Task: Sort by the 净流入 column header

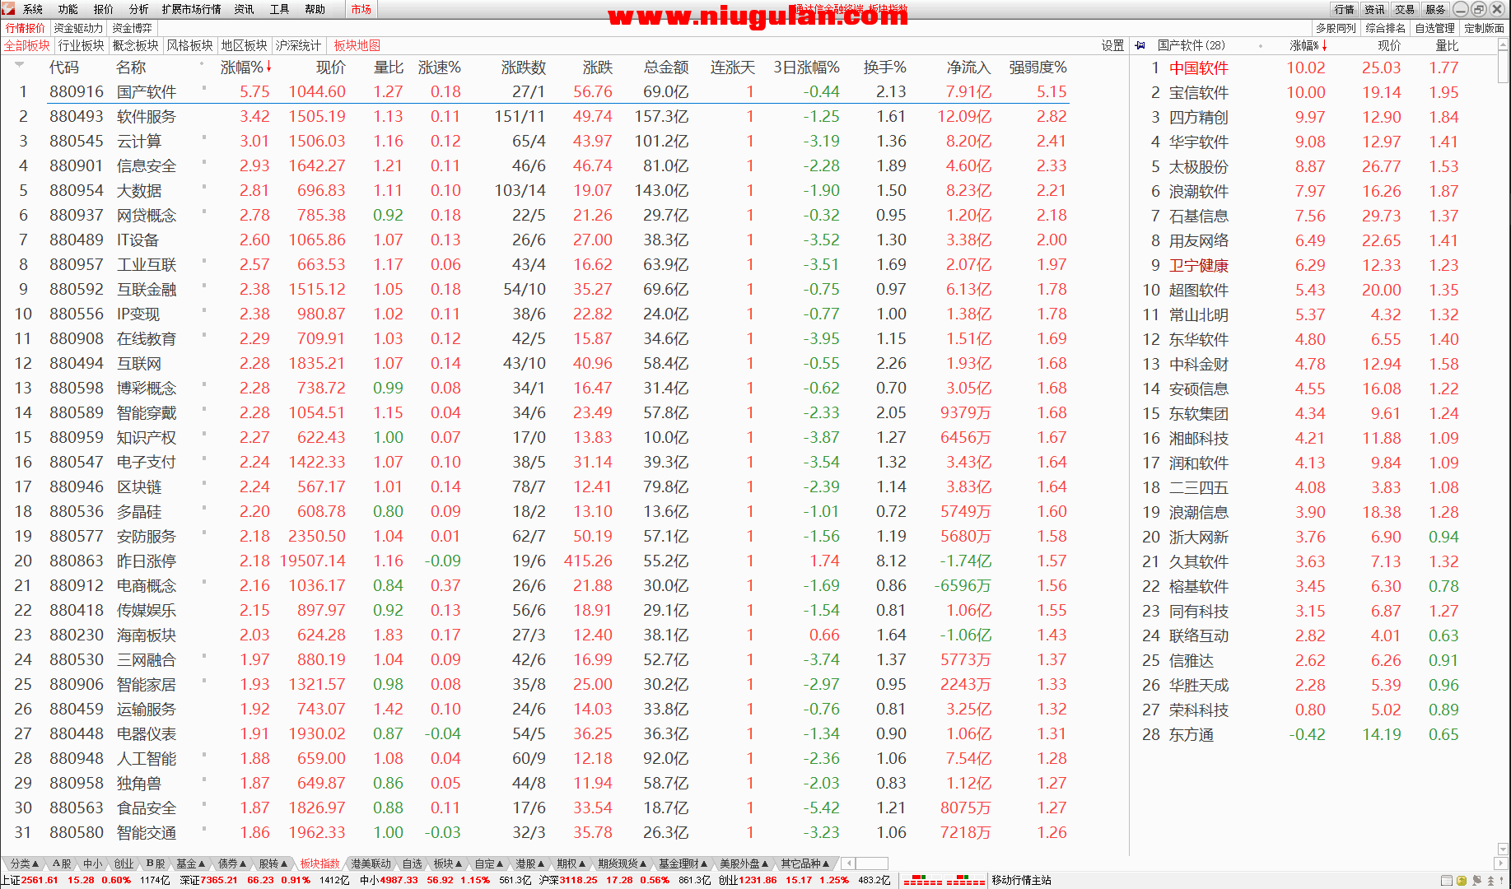Action: 968,67
